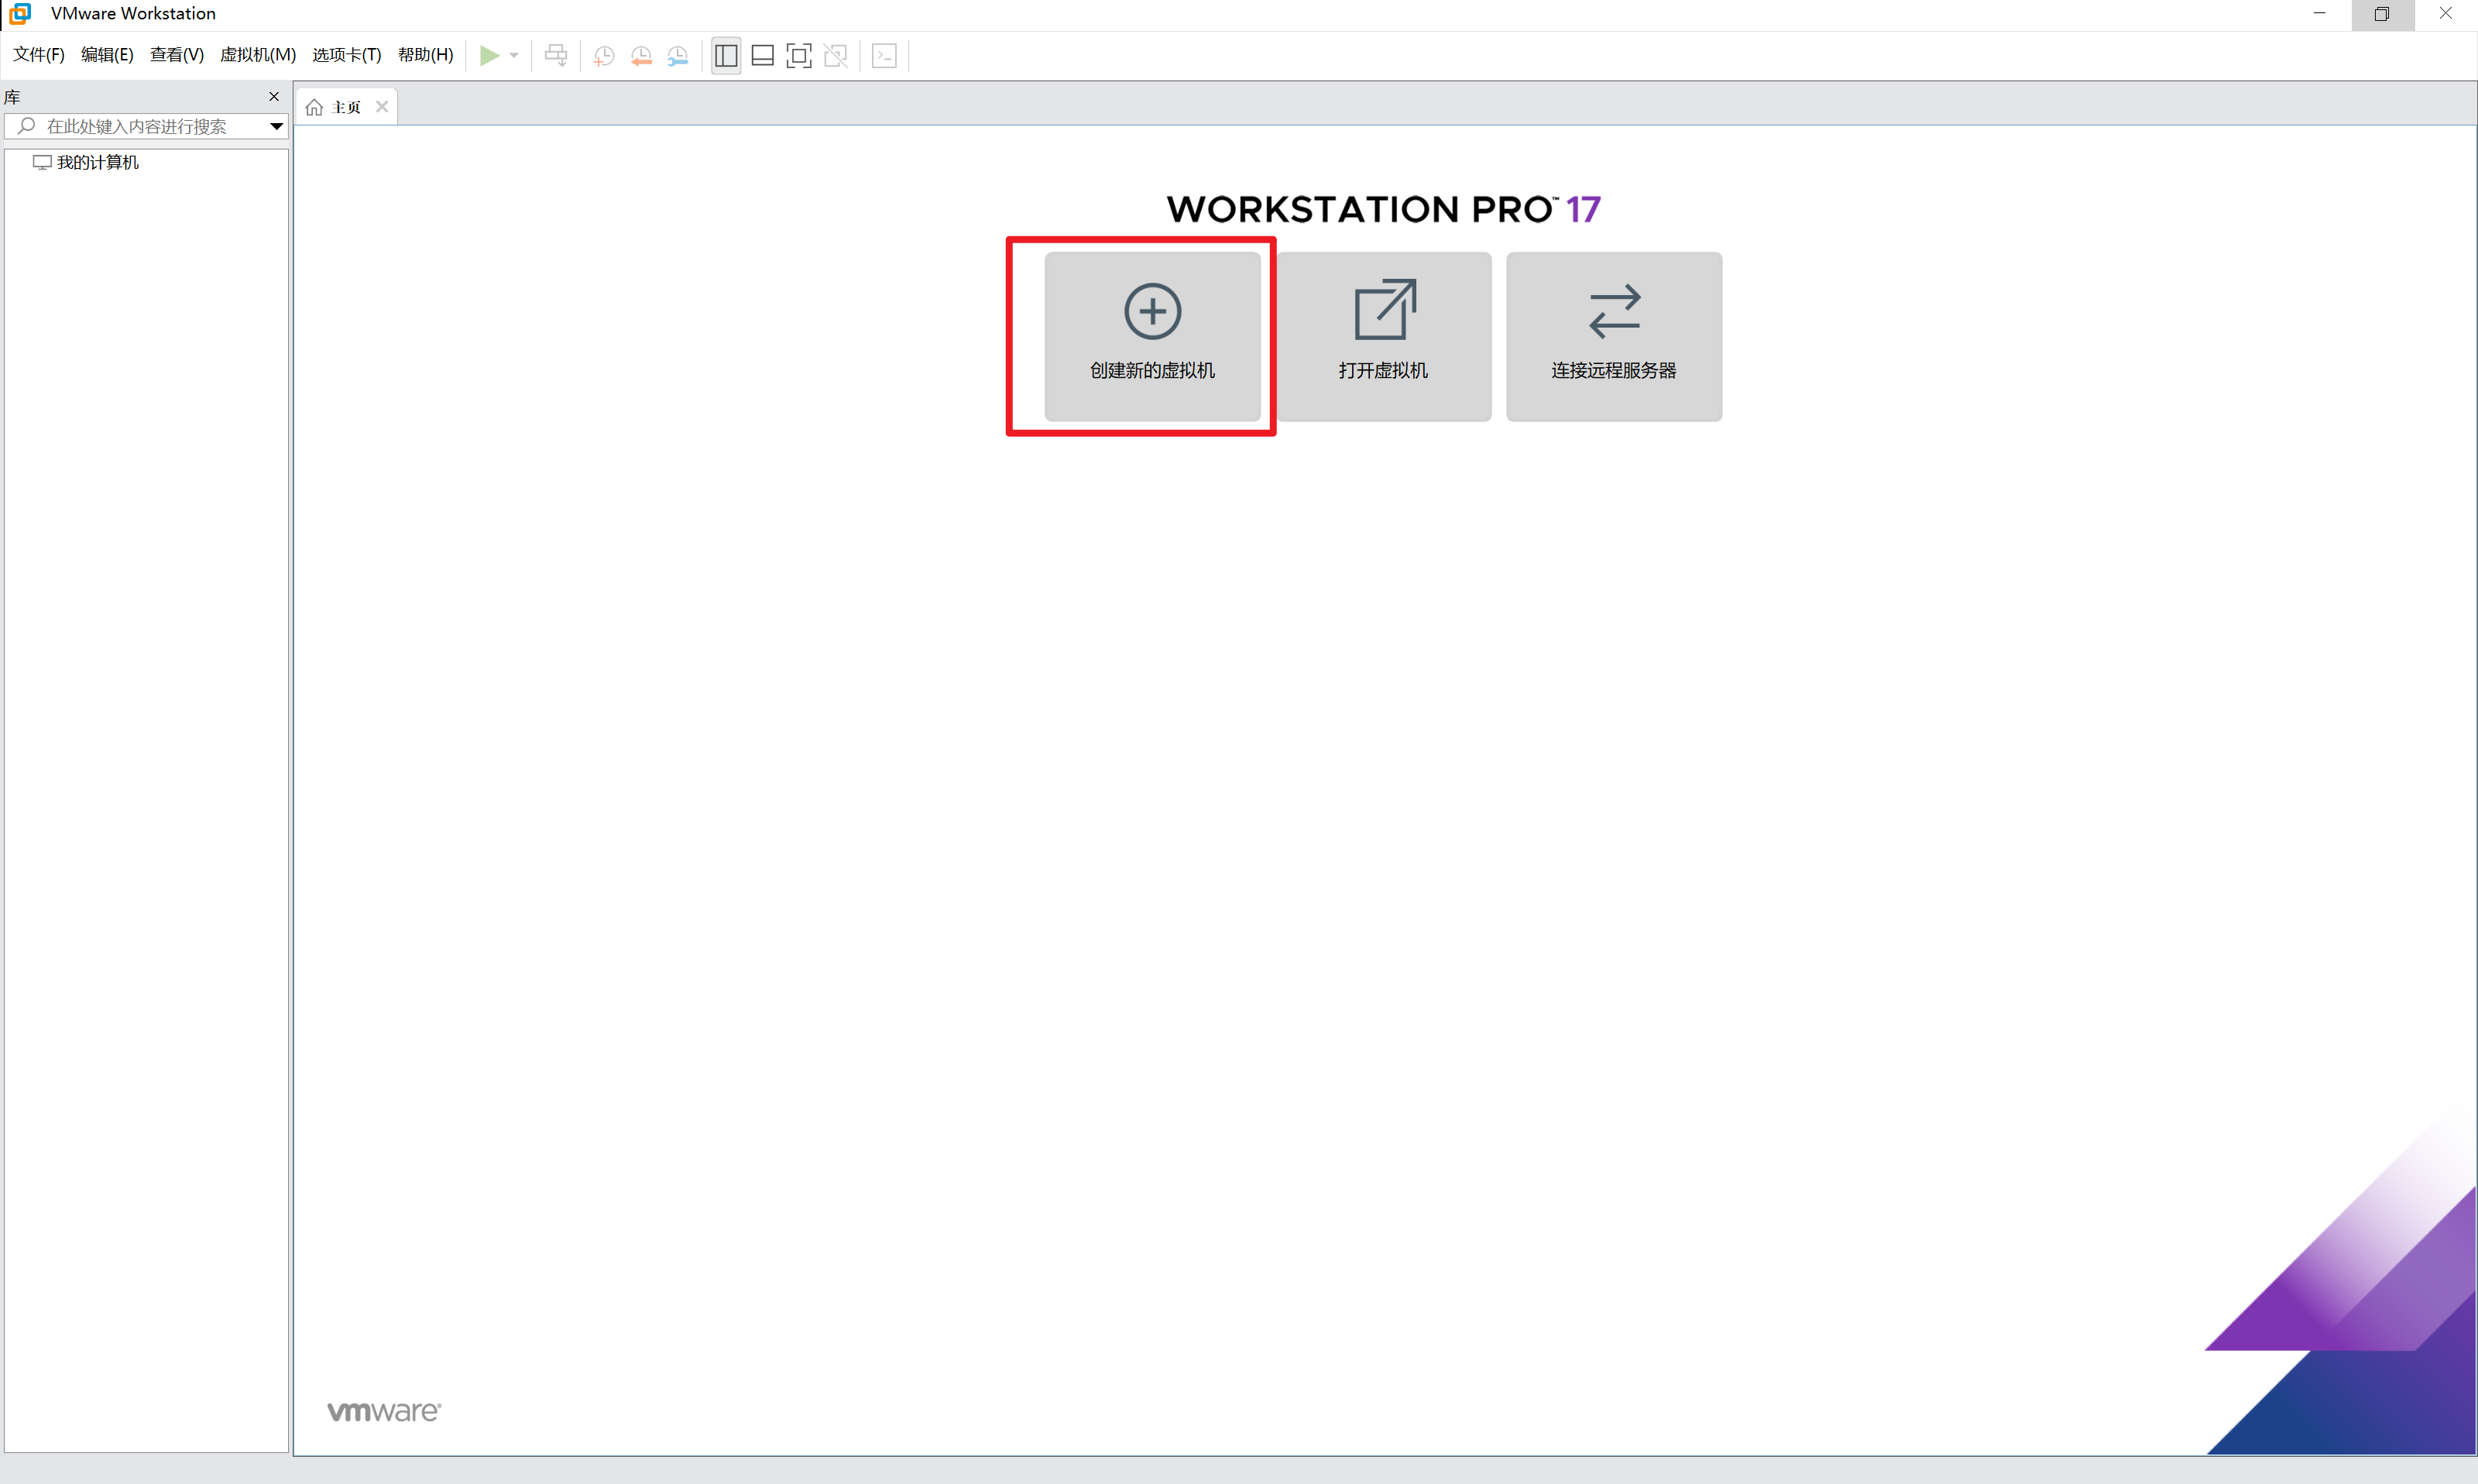Take a snapshot of the virtual machine
The image size is (2478, 1484).
(604, 55)
